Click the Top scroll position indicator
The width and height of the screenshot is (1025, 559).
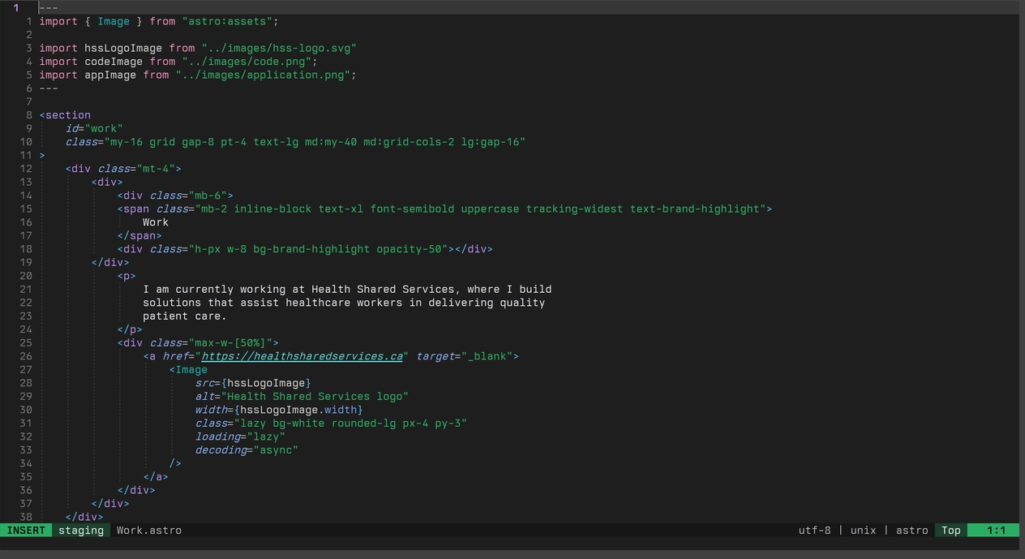(950, 530)
